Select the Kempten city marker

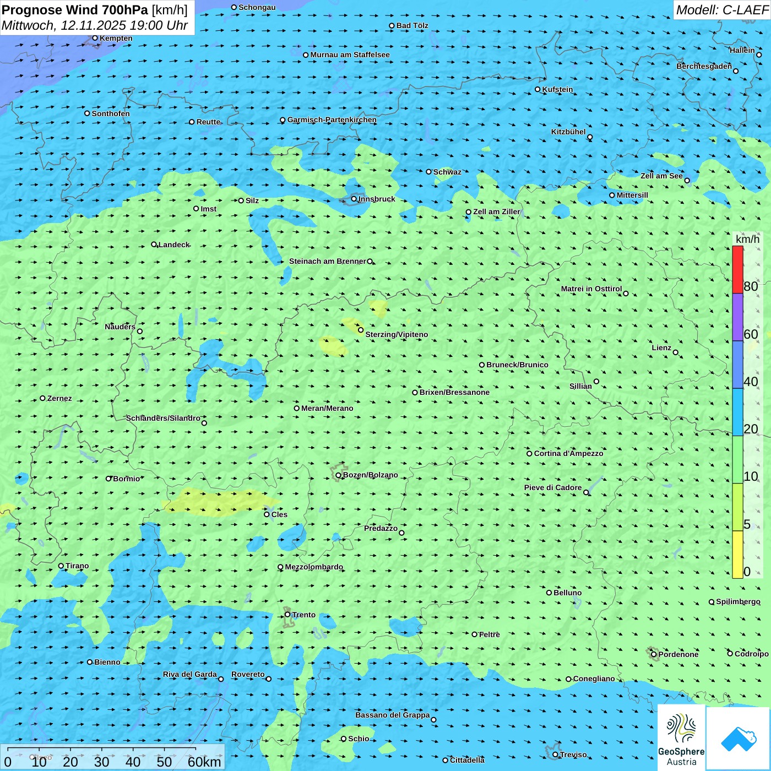(95, 38)
